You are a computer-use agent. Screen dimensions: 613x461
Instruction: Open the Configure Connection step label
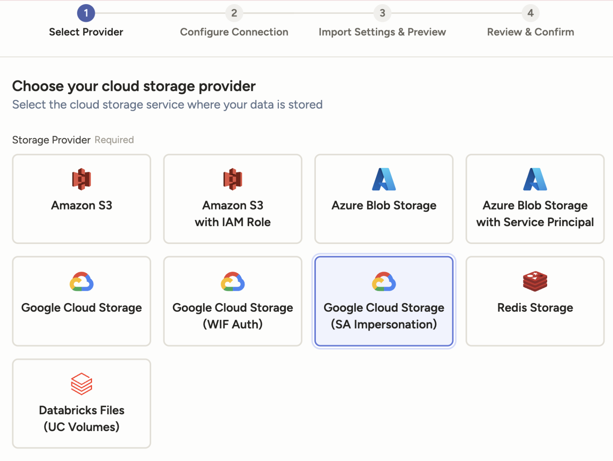coord(234,32)
